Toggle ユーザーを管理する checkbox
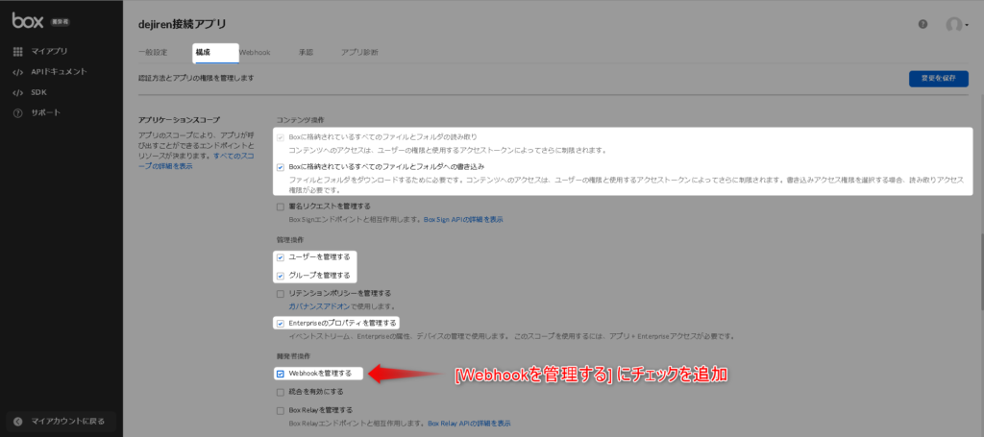 280,257
